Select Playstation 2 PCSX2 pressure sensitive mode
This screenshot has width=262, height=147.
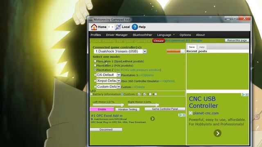(95, 70)
